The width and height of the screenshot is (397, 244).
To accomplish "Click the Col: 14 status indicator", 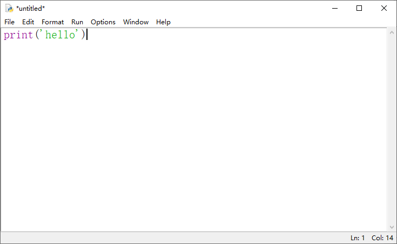I will tap(382, 238).
